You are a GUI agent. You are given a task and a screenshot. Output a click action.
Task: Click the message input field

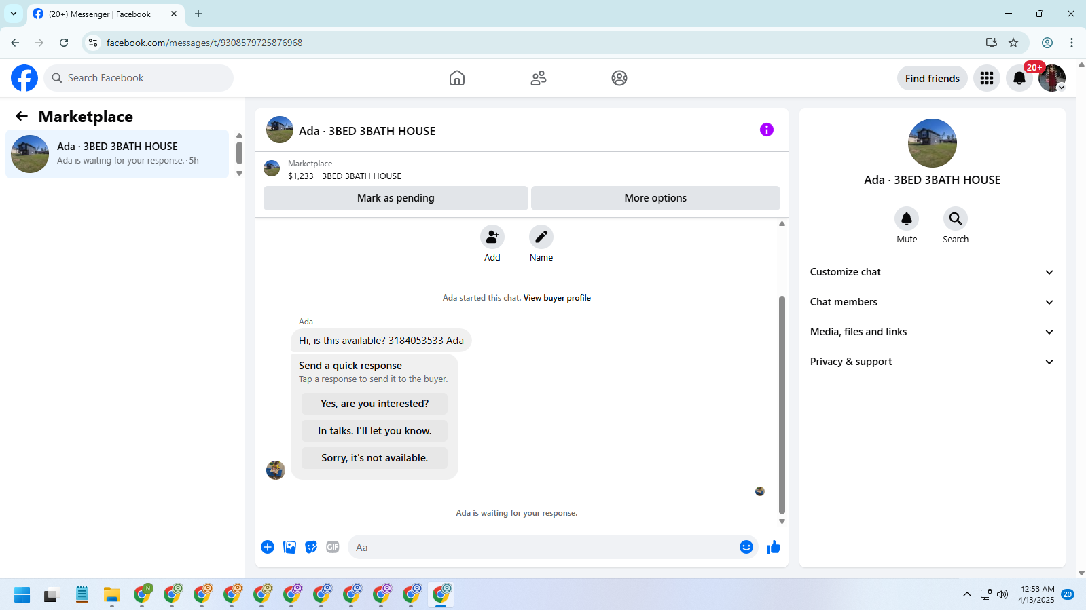coord(543,547)
